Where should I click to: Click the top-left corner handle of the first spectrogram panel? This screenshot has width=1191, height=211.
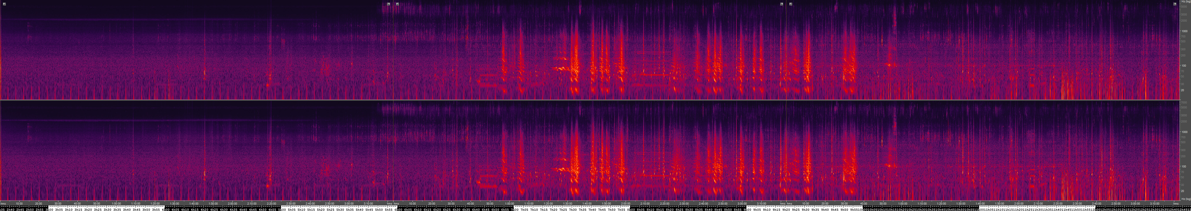[x=4, y=4]
